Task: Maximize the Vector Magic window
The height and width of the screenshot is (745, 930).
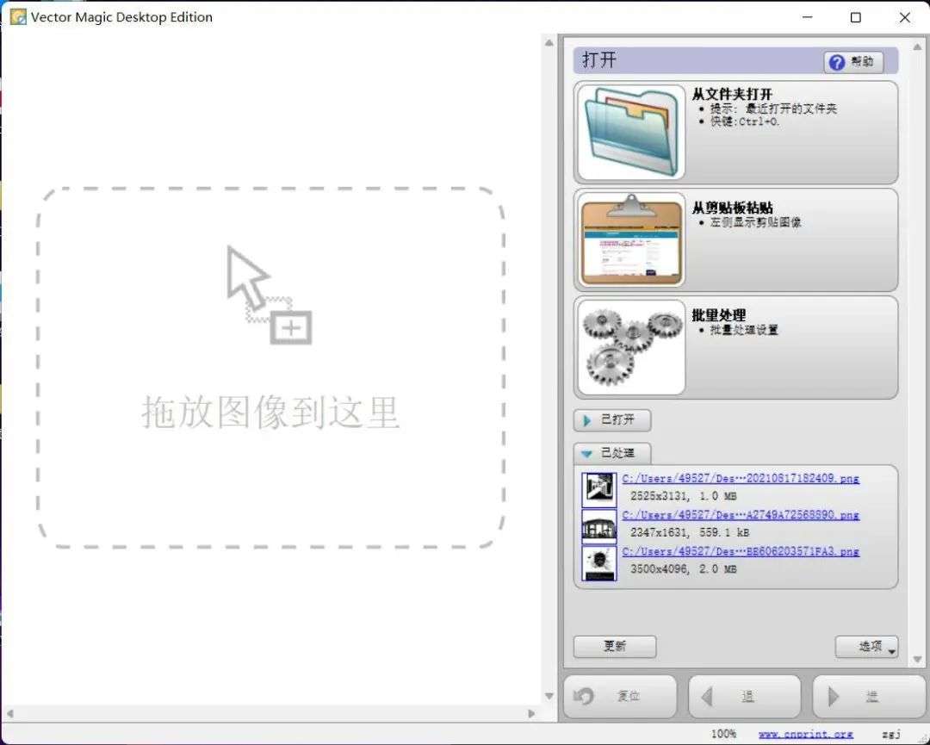Action: pyautogui.click(x=855, y=17)
